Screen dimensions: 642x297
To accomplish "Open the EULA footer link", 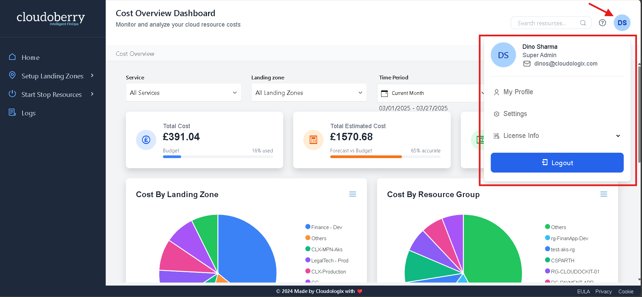I will 583,292.
